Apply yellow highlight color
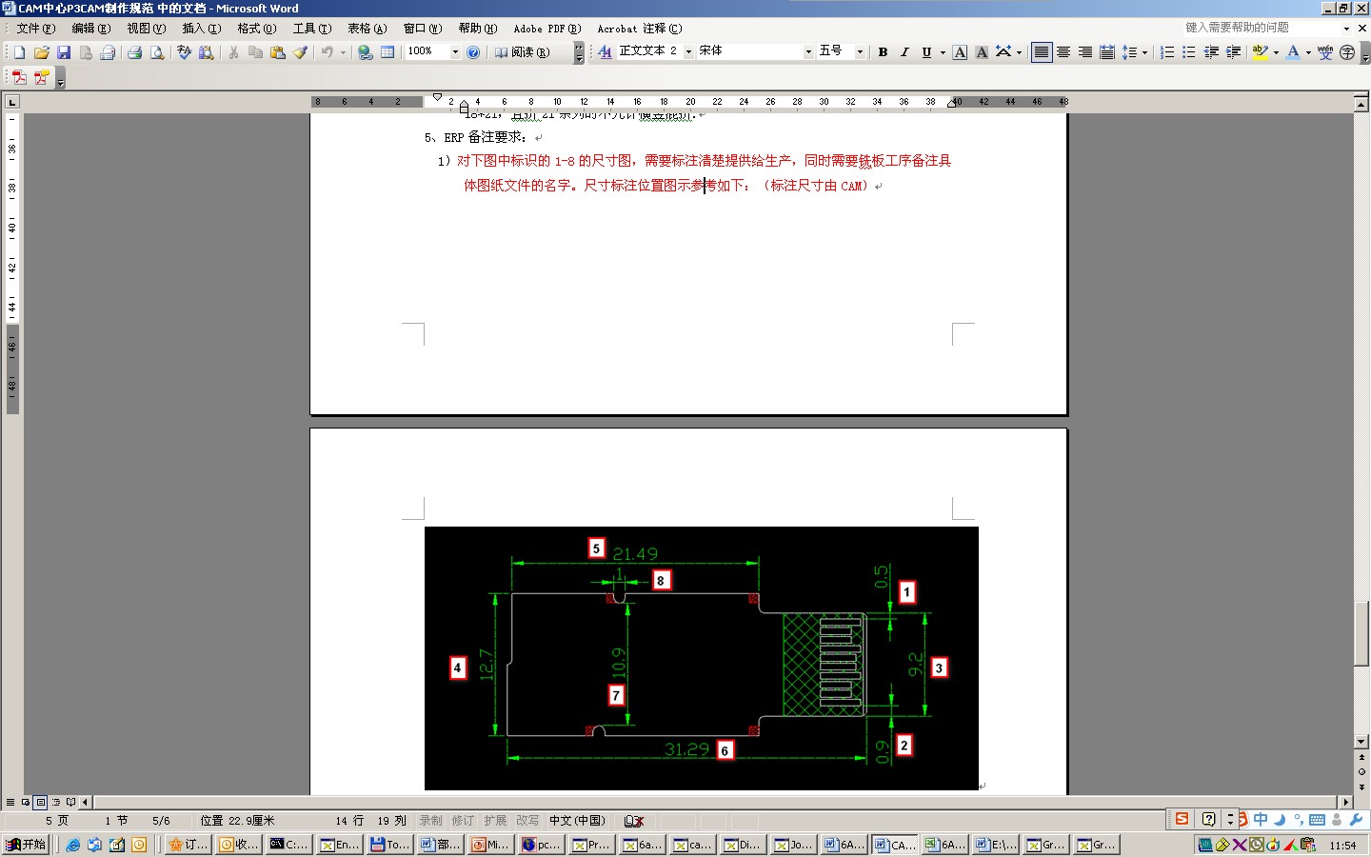 tap(1261, 52)
